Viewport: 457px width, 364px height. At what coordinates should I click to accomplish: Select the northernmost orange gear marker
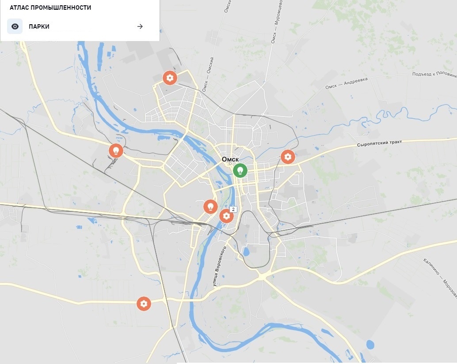[170, 78]
